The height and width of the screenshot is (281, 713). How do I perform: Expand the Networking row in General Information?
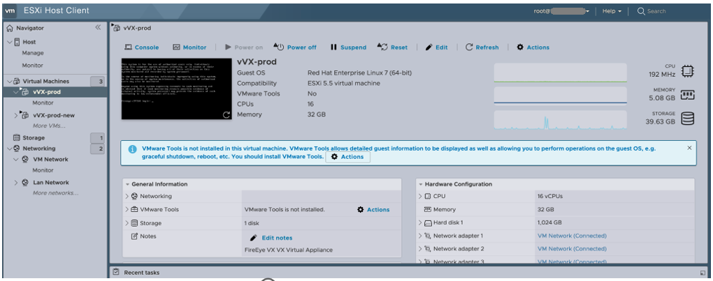point(127,196)
